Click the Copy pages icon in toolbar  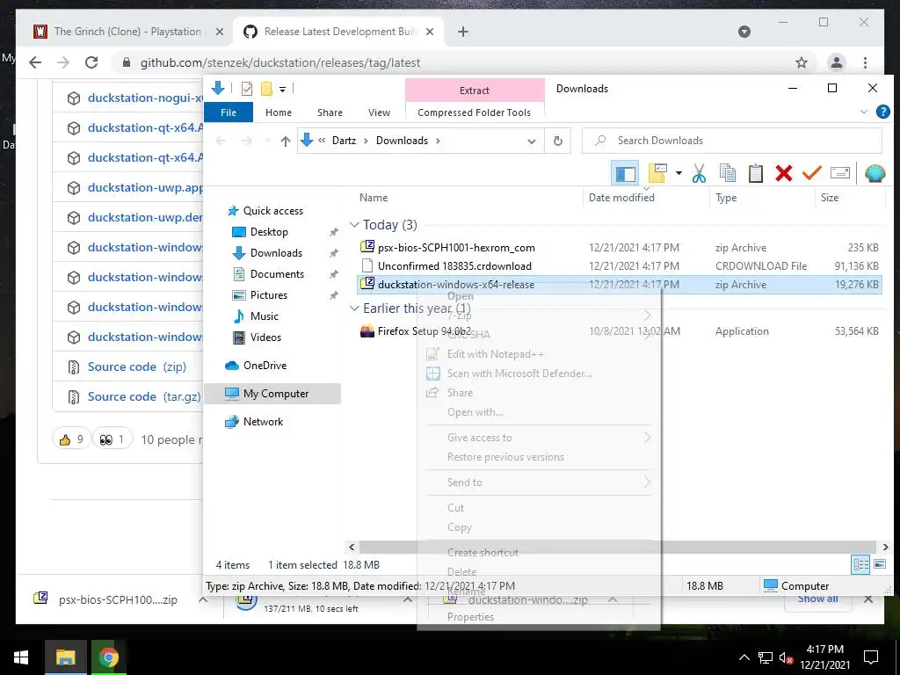click(x=727, y=173)
